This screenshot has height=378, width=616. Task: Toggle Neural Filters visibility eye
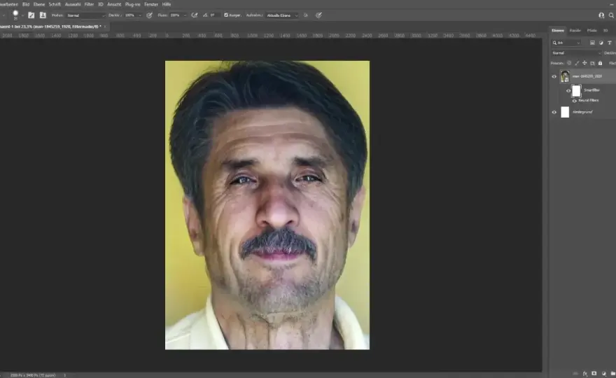pos(575,101)
